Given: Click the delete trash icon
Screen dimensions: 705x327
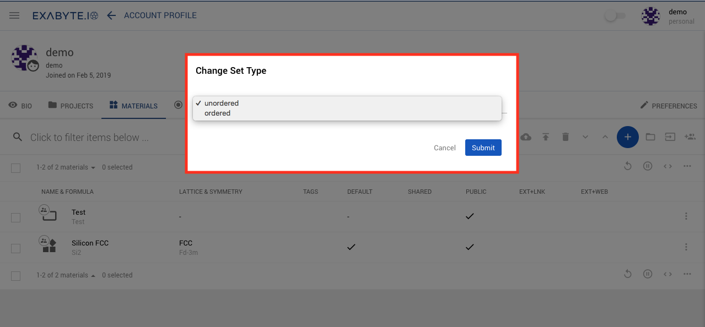Looking at the screenshot, I should (566, 137).
